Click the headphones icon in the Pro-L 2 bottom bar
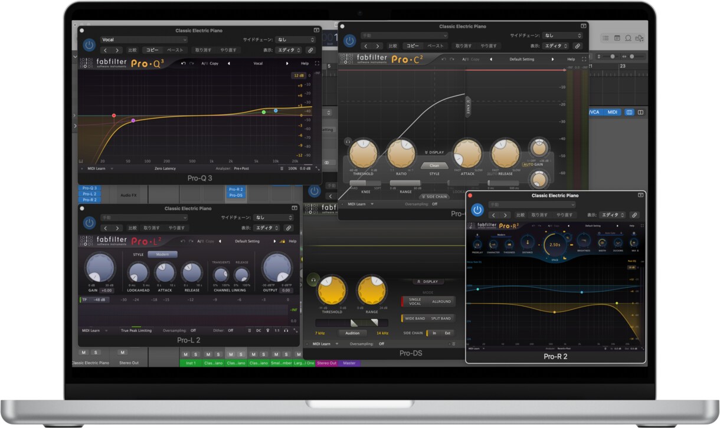This screenshot has width=720, height=428. click(286, 331)
